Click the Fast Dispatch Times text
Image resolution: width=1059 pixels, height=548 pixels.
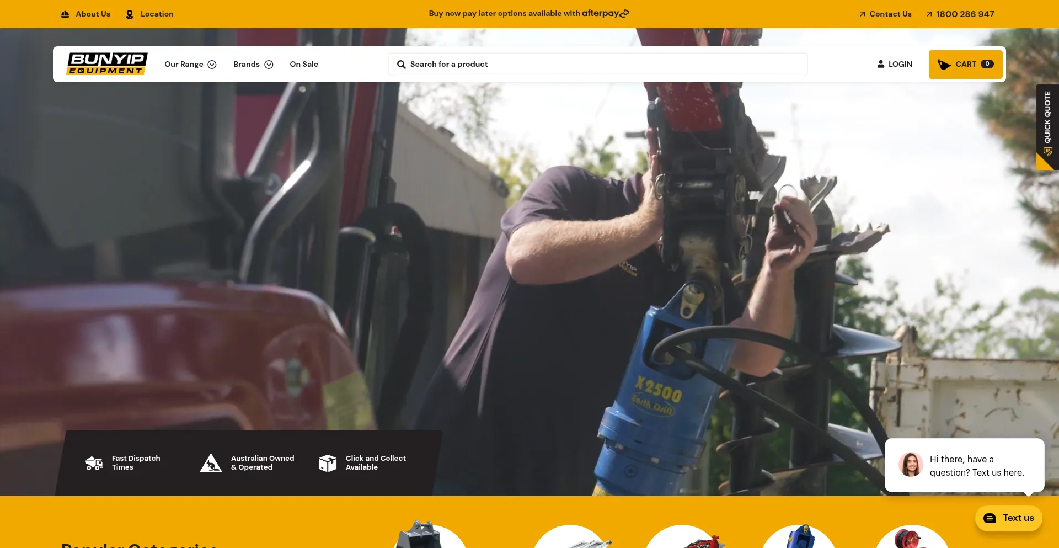(136, 462)
